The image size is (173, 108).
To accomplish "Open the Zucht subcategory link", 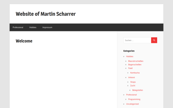I will pyautogui.click(x=133, y=86).
